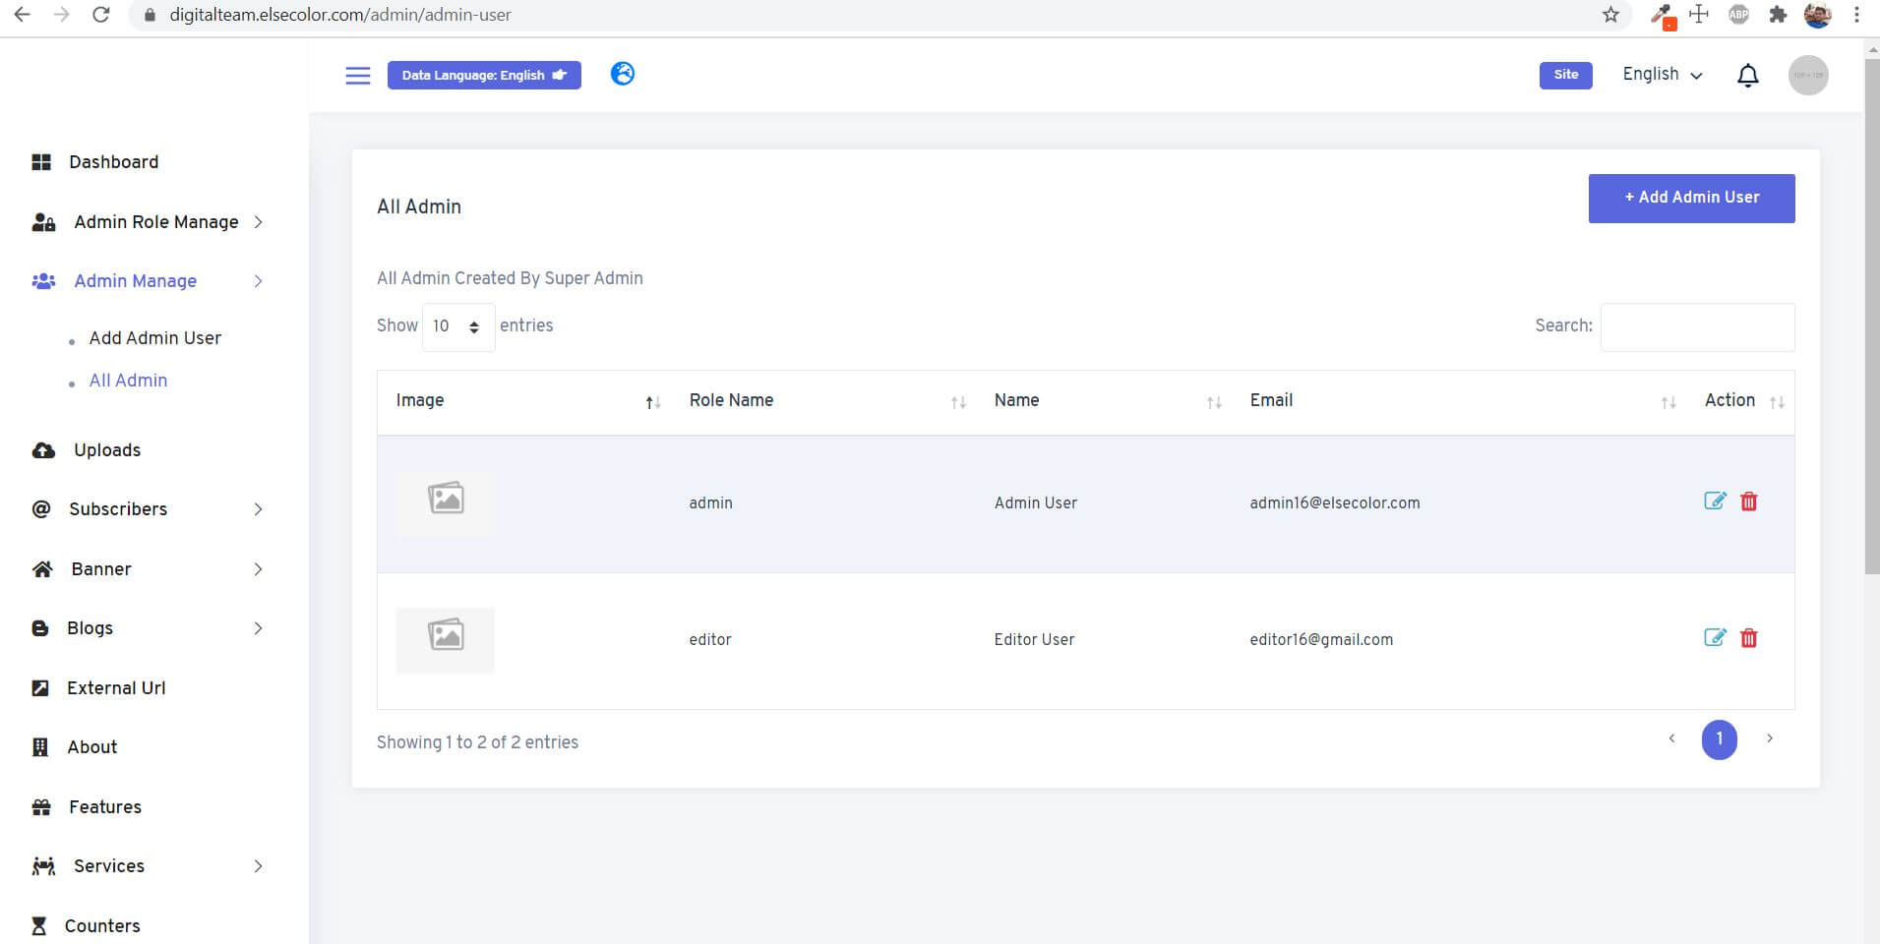Open the show entries count dropdown
Image resolution: width=1880 pixels, height=944 pixels.
coord(457,326)
